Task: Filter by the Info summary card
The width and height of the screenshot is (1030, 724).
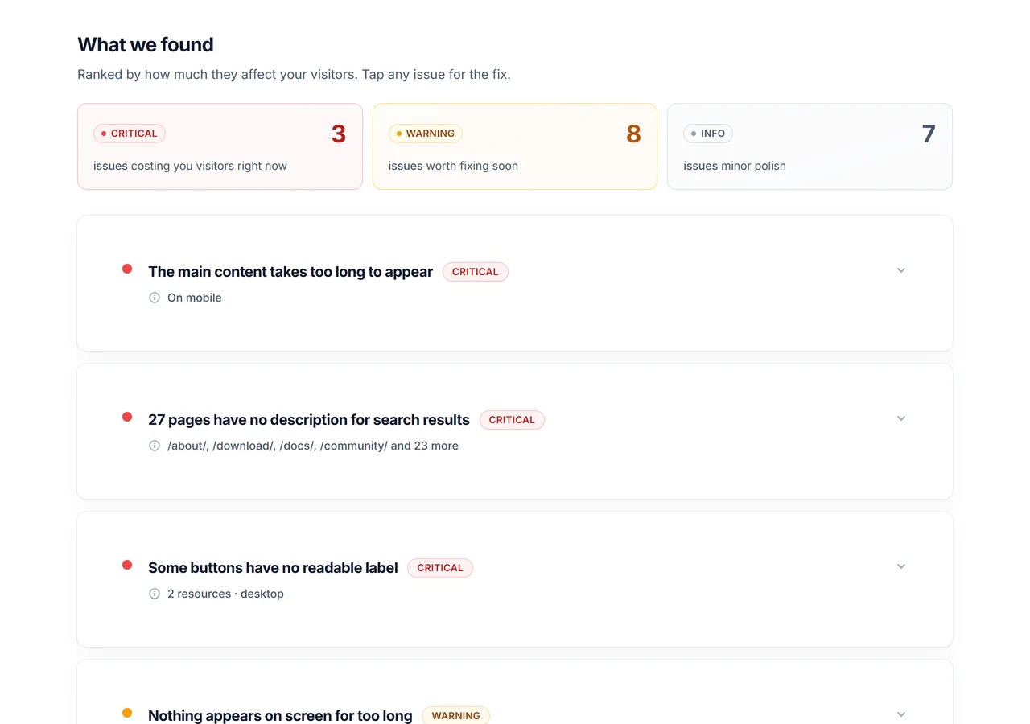Action: click(810, 146)
